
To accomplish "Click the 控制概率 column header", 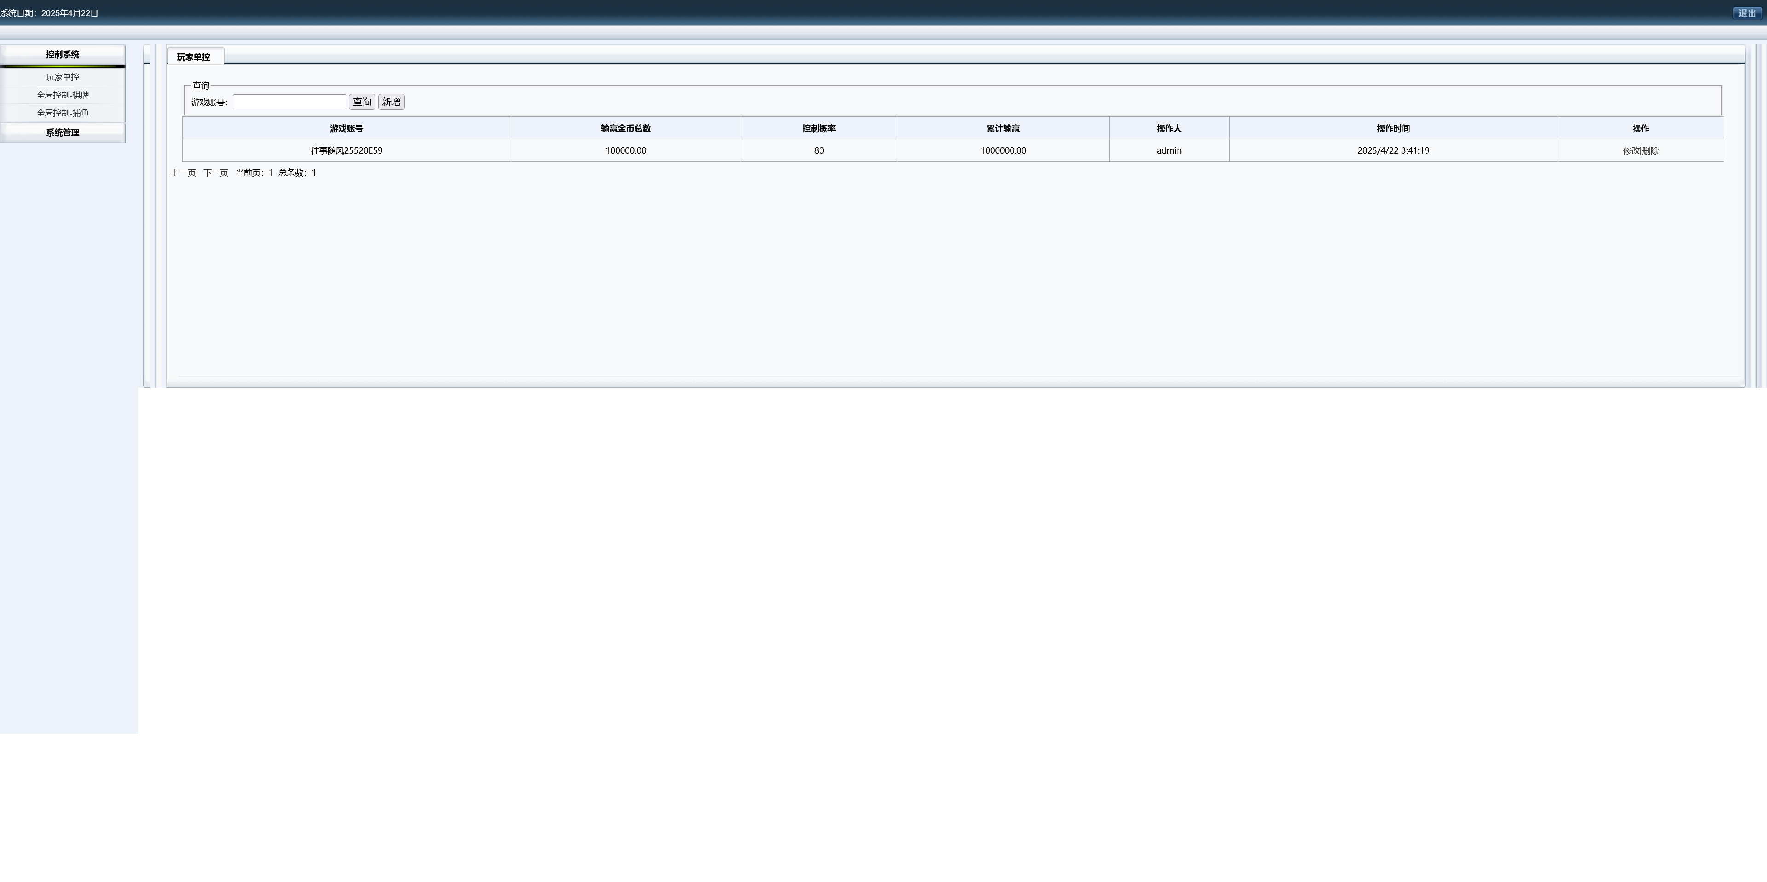I will 818,128.
